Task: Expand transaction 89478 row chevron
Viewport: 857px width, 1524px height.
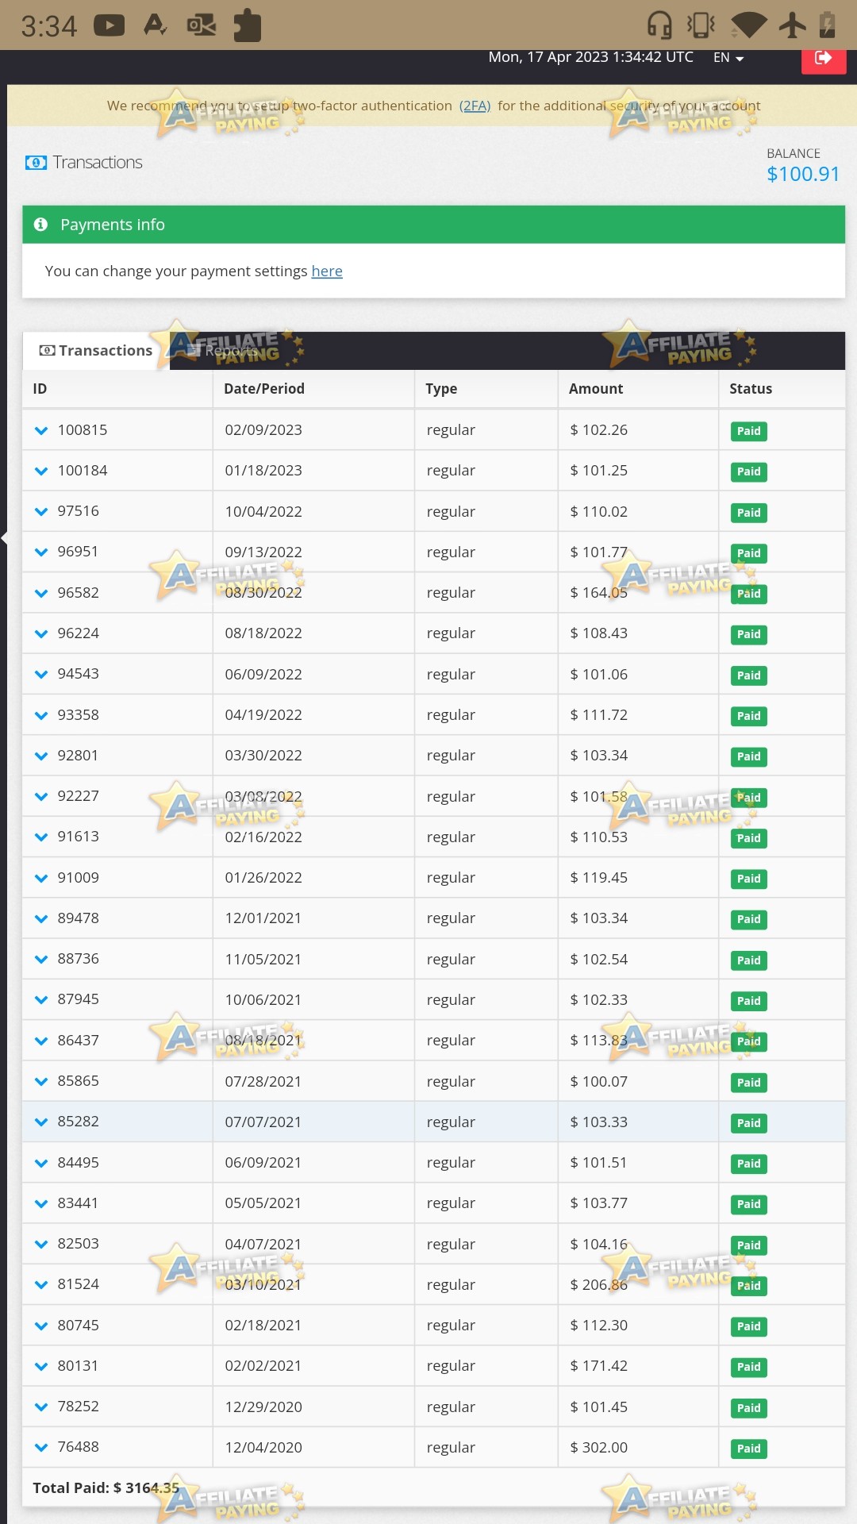Action: [41, 918]
